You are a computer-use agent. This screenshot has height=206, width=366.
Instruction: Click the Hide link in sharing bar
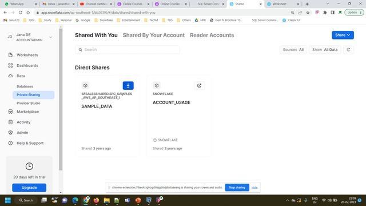(254, 188)
